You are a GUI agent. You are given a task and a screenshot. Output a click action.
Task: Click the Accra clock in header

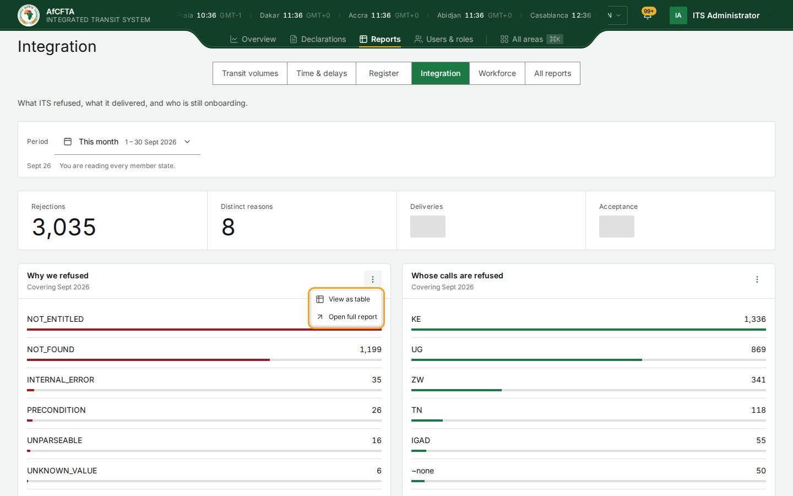(383, 15)
